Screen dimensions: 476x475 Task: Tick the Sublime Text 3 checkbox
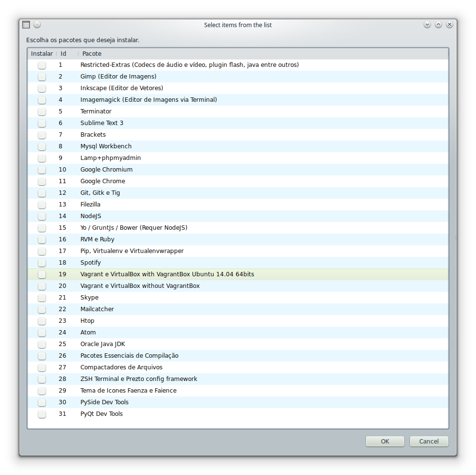coord(42,123)
